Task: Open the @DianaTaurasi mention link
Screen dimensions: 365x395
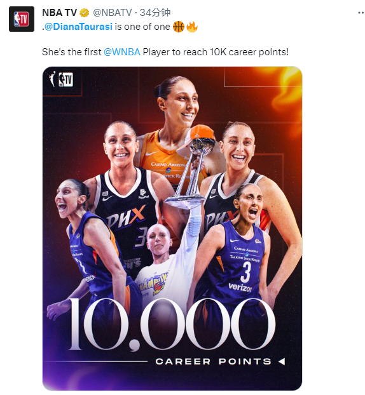Action: click(78, 27)
